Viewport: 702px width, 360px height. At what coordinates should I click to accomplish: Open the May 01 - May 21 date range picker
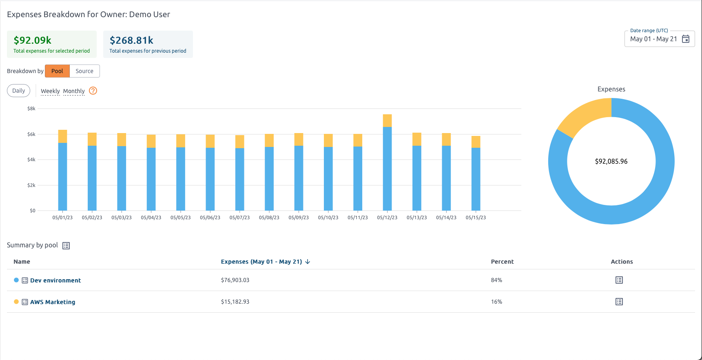(x=653, y=39)
